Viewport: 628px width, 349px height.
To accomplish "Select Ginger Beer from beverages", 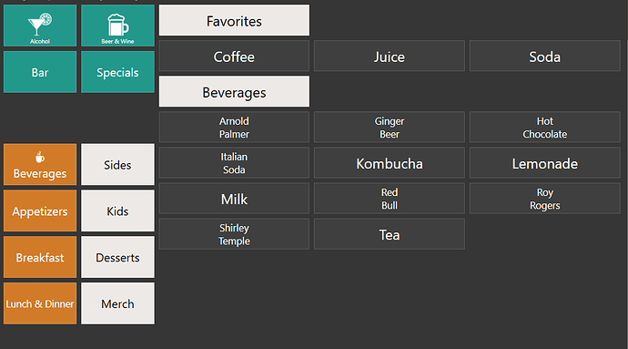I will pos(390,128).
